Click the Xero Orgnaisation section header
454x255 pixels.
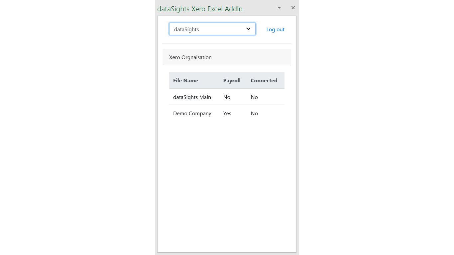227,57
